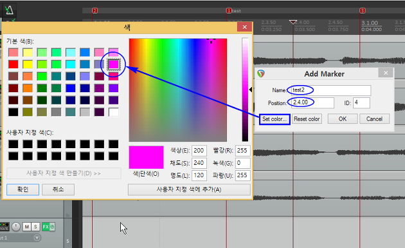The image size is (405, 248).
Task: Select the orange swatch in third row
Action: point(28,77)
